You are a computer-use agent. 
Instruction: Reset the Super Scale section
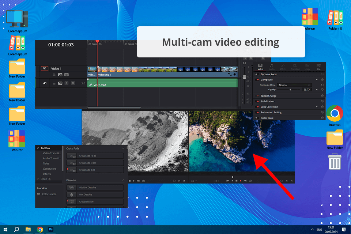tap(322, 118)
